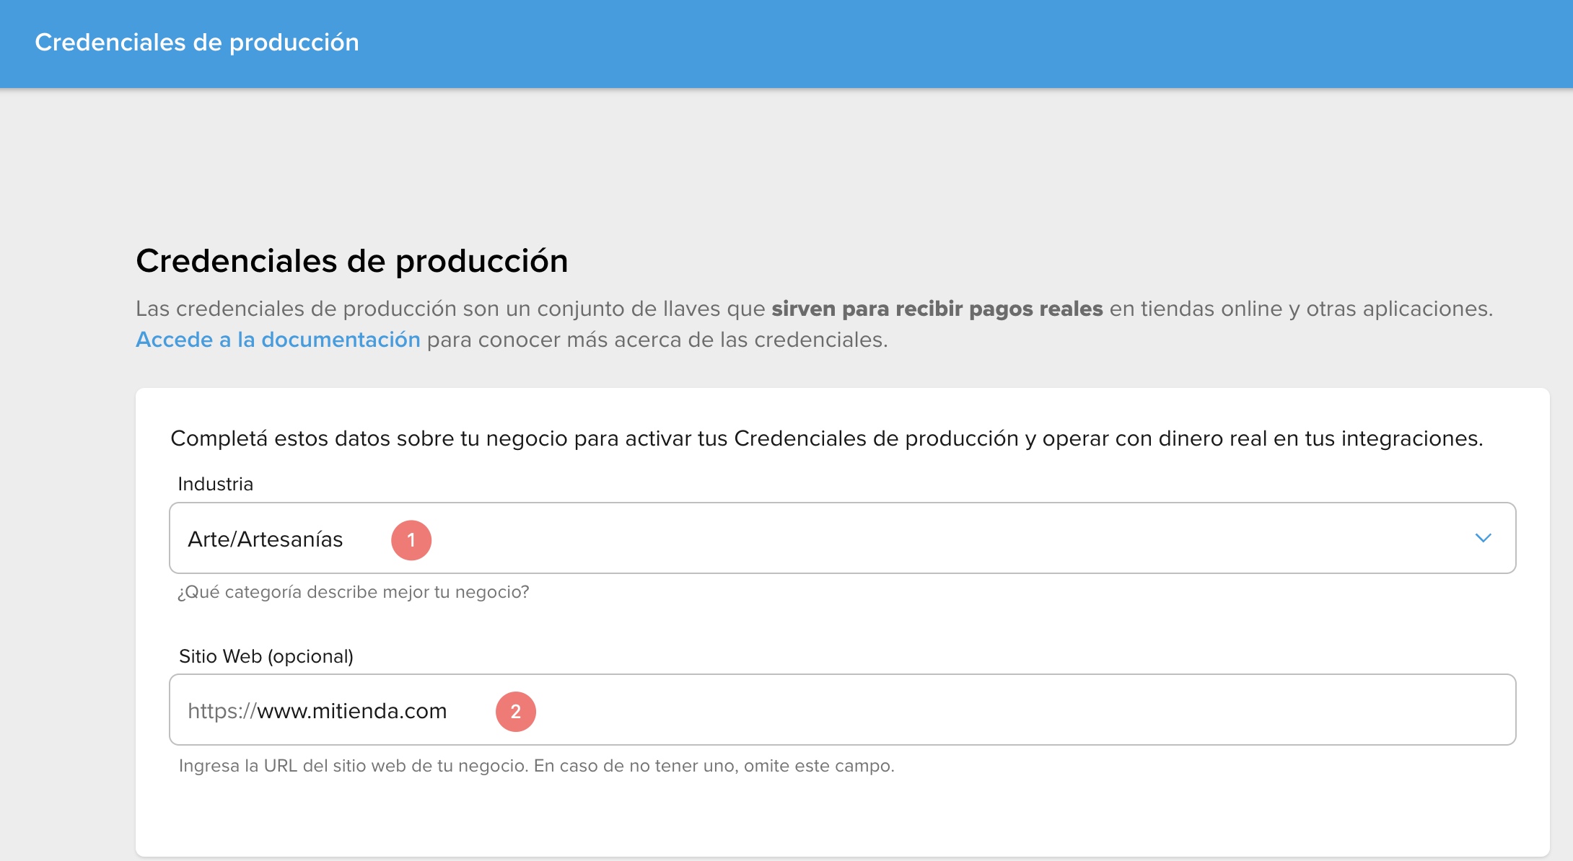Click the 'Sitio Web (opcional)' field label

(x=266, y=656)
